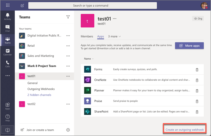The image size is (211, 136).
Task: Remove OneNote app via trash icon
Action: (x=197, y=80)
